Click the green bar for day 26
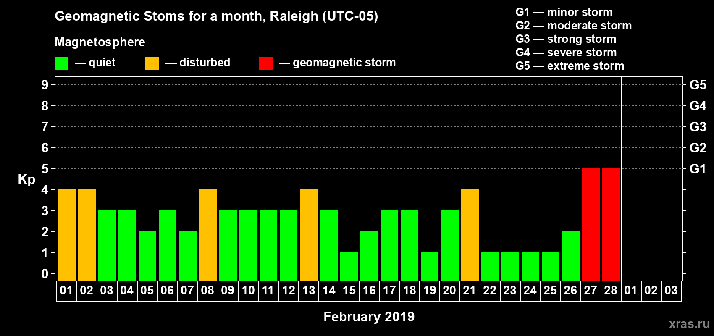This screenshot has height=336, width=714. (571, 256)
